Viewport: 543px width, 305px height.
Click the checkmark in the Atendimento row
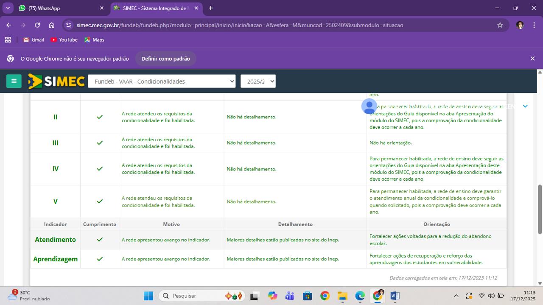pos(100,239)
